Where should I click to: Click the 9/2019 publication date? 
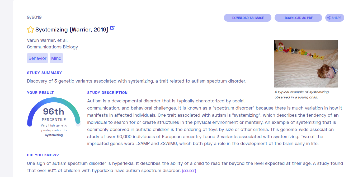(x=34, y=17)
